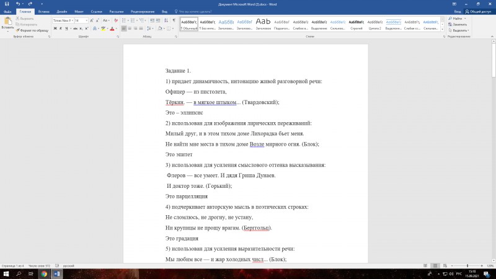Open text effects and typography icon

pos(95,29)
